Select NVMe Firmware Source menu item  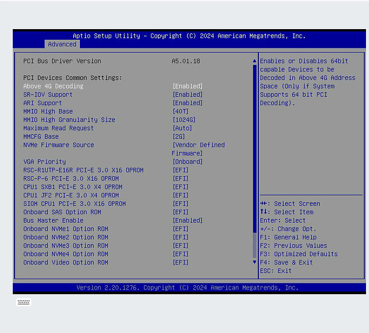pyautogui.click(x=59, y=145)
